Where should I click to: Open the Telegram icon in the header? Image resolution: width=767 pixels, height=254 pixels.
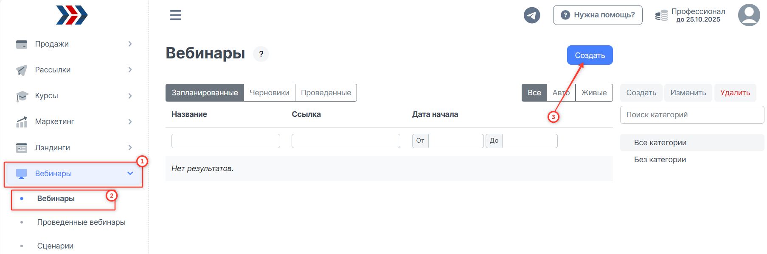(x=532, y=15)
